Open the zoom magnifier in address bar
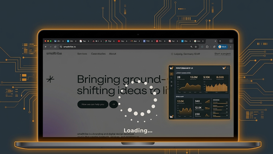Image resolution: width=273 pixels, height=154 pixels. point(191,47)
